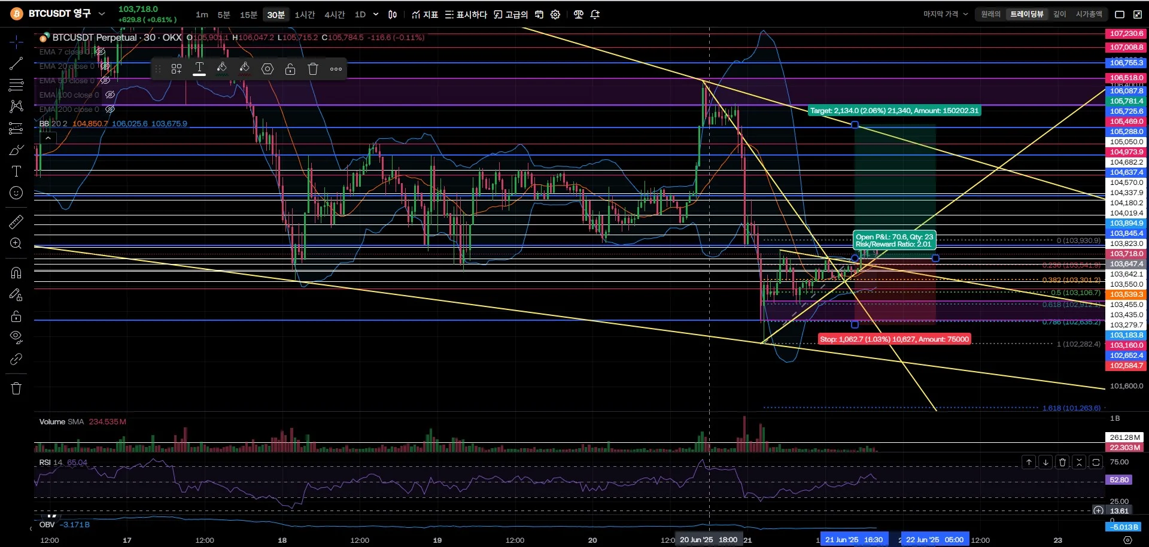Click the Stop label of the long position

[894, 339]
